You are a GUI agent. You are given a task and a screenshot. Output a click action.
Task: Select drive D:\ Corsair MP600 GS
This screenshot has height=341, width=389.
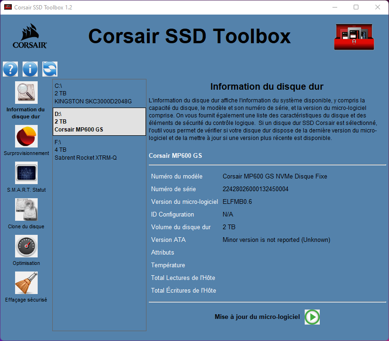tap(99, 122)
